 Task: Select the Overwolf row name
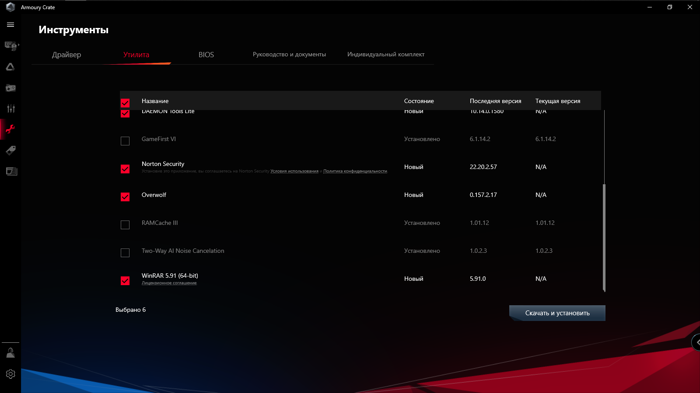(x=154, y=195)
